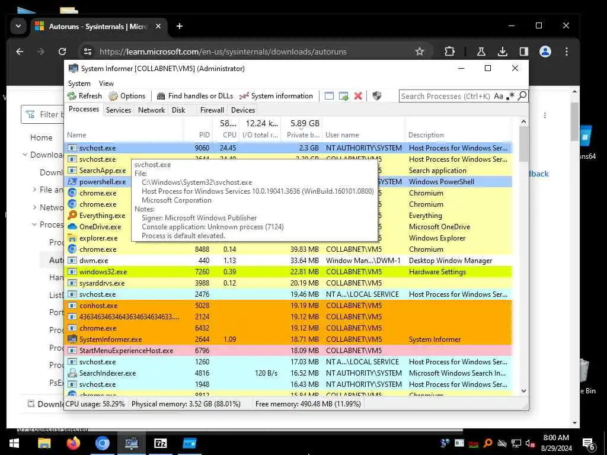Select the SearchApp.exe process row
The height and width of the screenshot is (455, 607).
(98, 170)
